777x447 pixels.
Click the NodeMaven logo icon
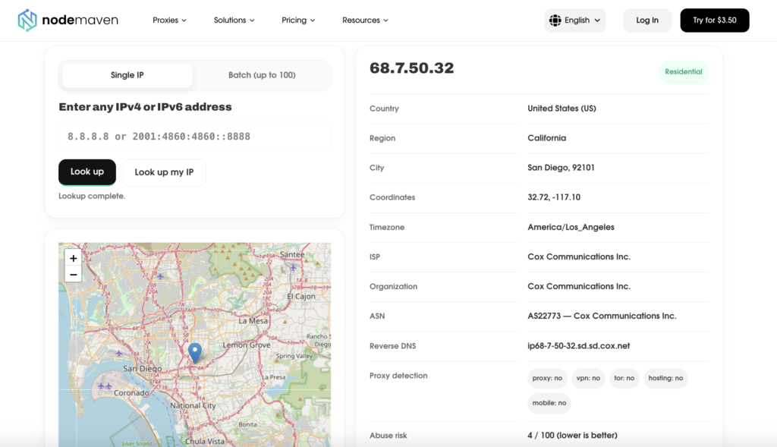point(27,20)
